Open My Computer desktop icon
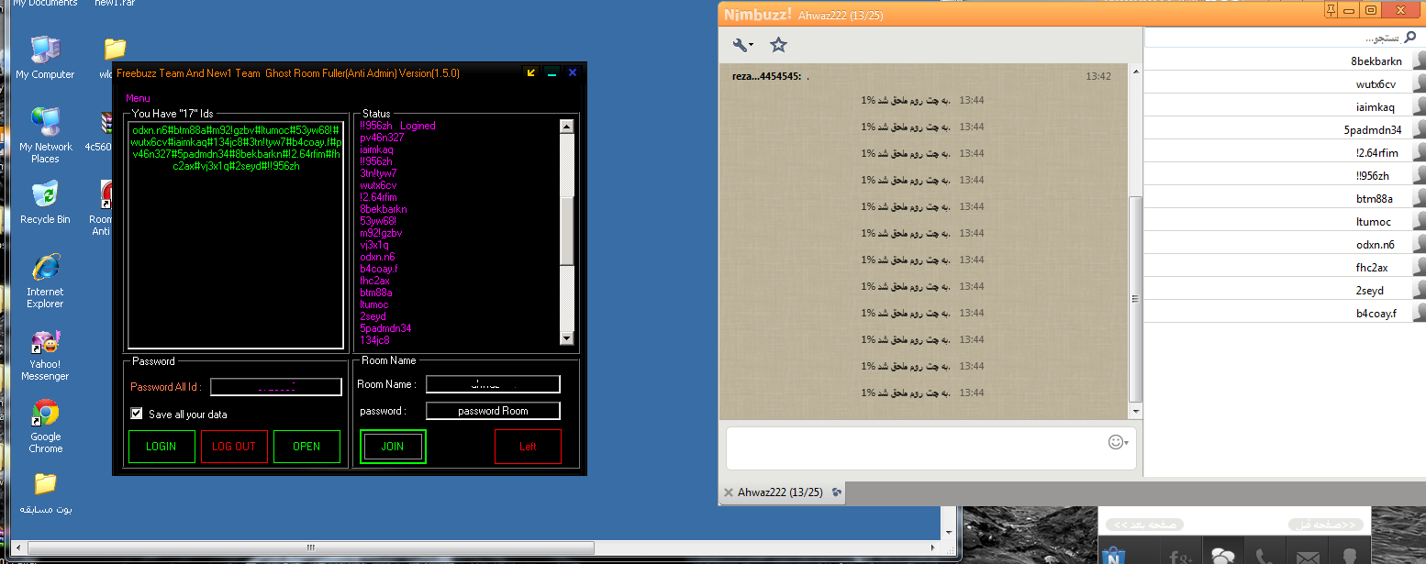This screenshot has width=1426, height=564. 45,58
